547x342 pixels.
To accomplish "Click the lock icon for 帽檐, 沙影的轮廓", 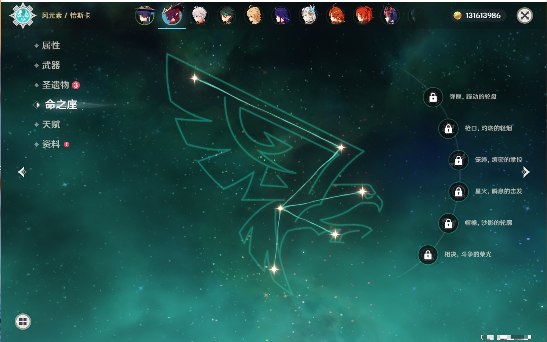I will point(449,223).
